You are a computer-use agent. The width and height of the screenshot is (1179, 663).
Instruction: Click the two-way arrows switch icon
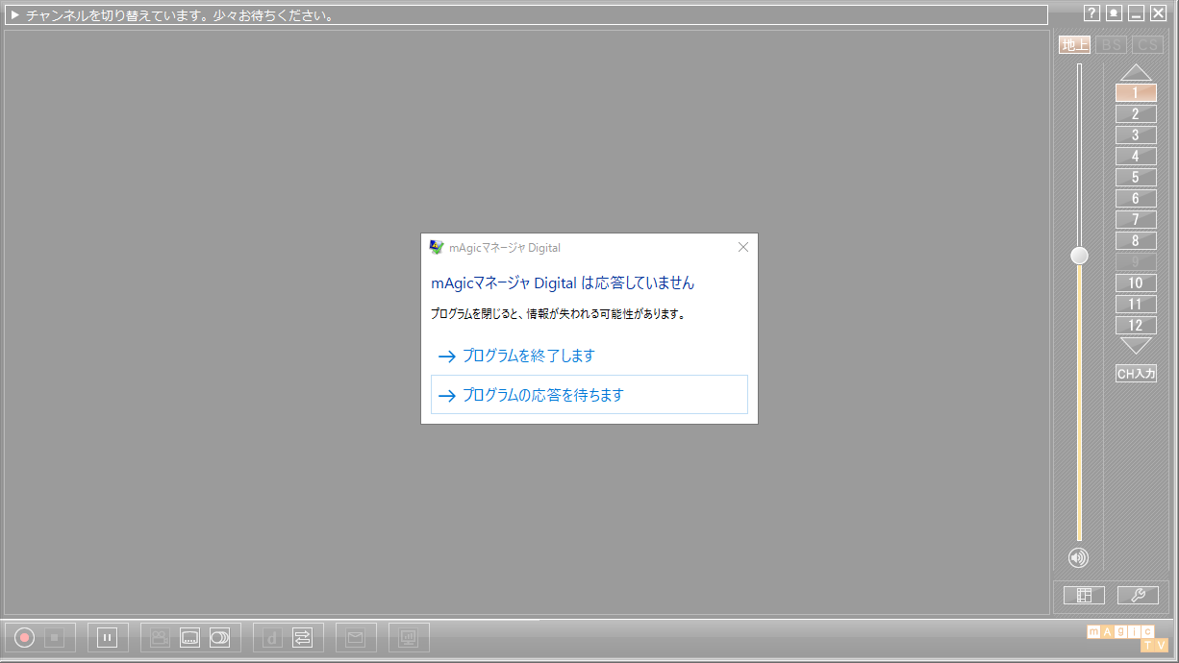pos(302,637)
